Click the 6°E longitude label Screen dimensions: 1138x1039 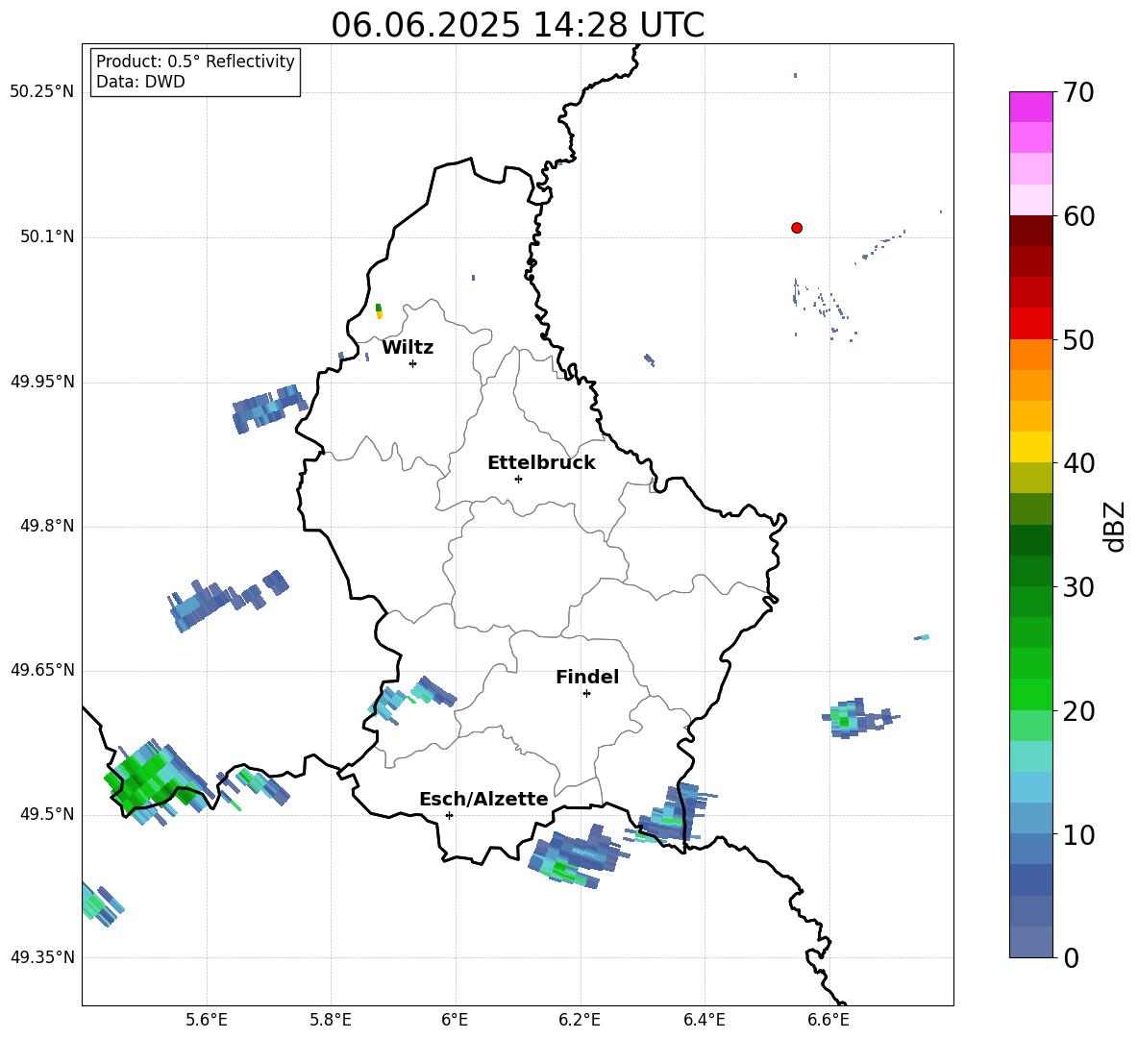455,1020
